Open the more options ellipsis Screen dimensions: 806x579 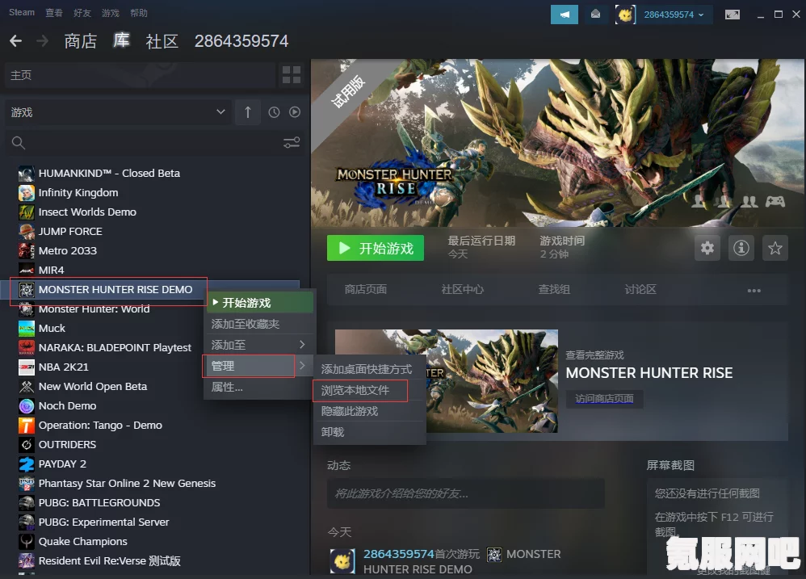(x=754, y=290)
